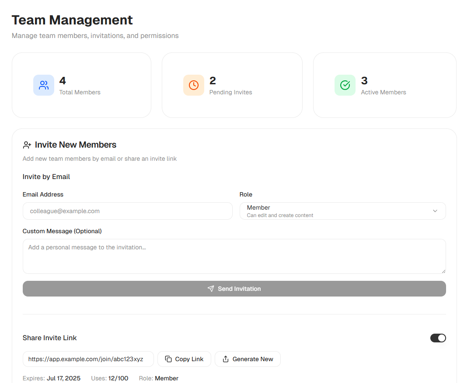Click the Copy Link button
This screenshot has width=471, height=383.
[185, 359]
